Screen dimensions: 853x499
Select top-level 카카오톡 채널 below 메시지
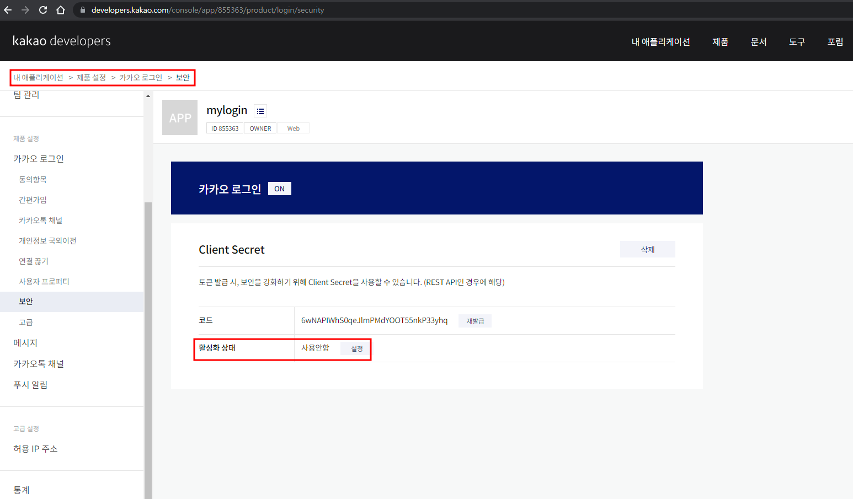coord(39,364)
